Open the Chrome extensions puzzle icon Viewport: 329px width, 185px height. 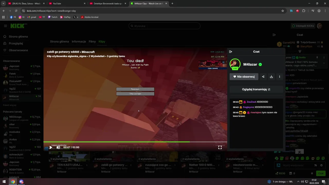pyautogui.click(x=304, y=11)
